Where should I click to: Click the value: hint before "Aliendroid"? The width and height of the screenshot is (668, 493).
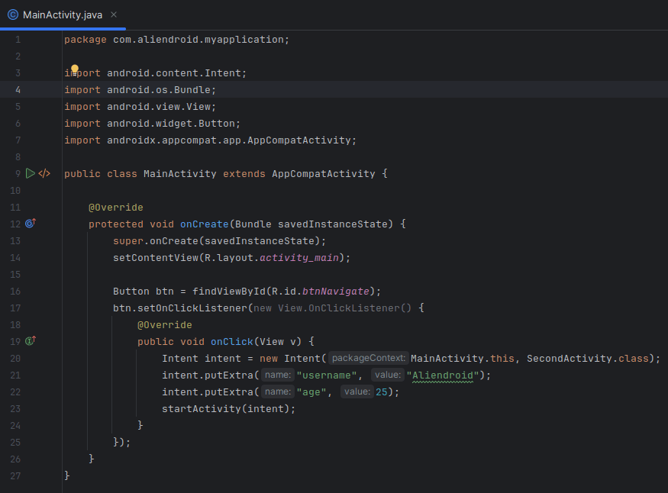(388, 375)
